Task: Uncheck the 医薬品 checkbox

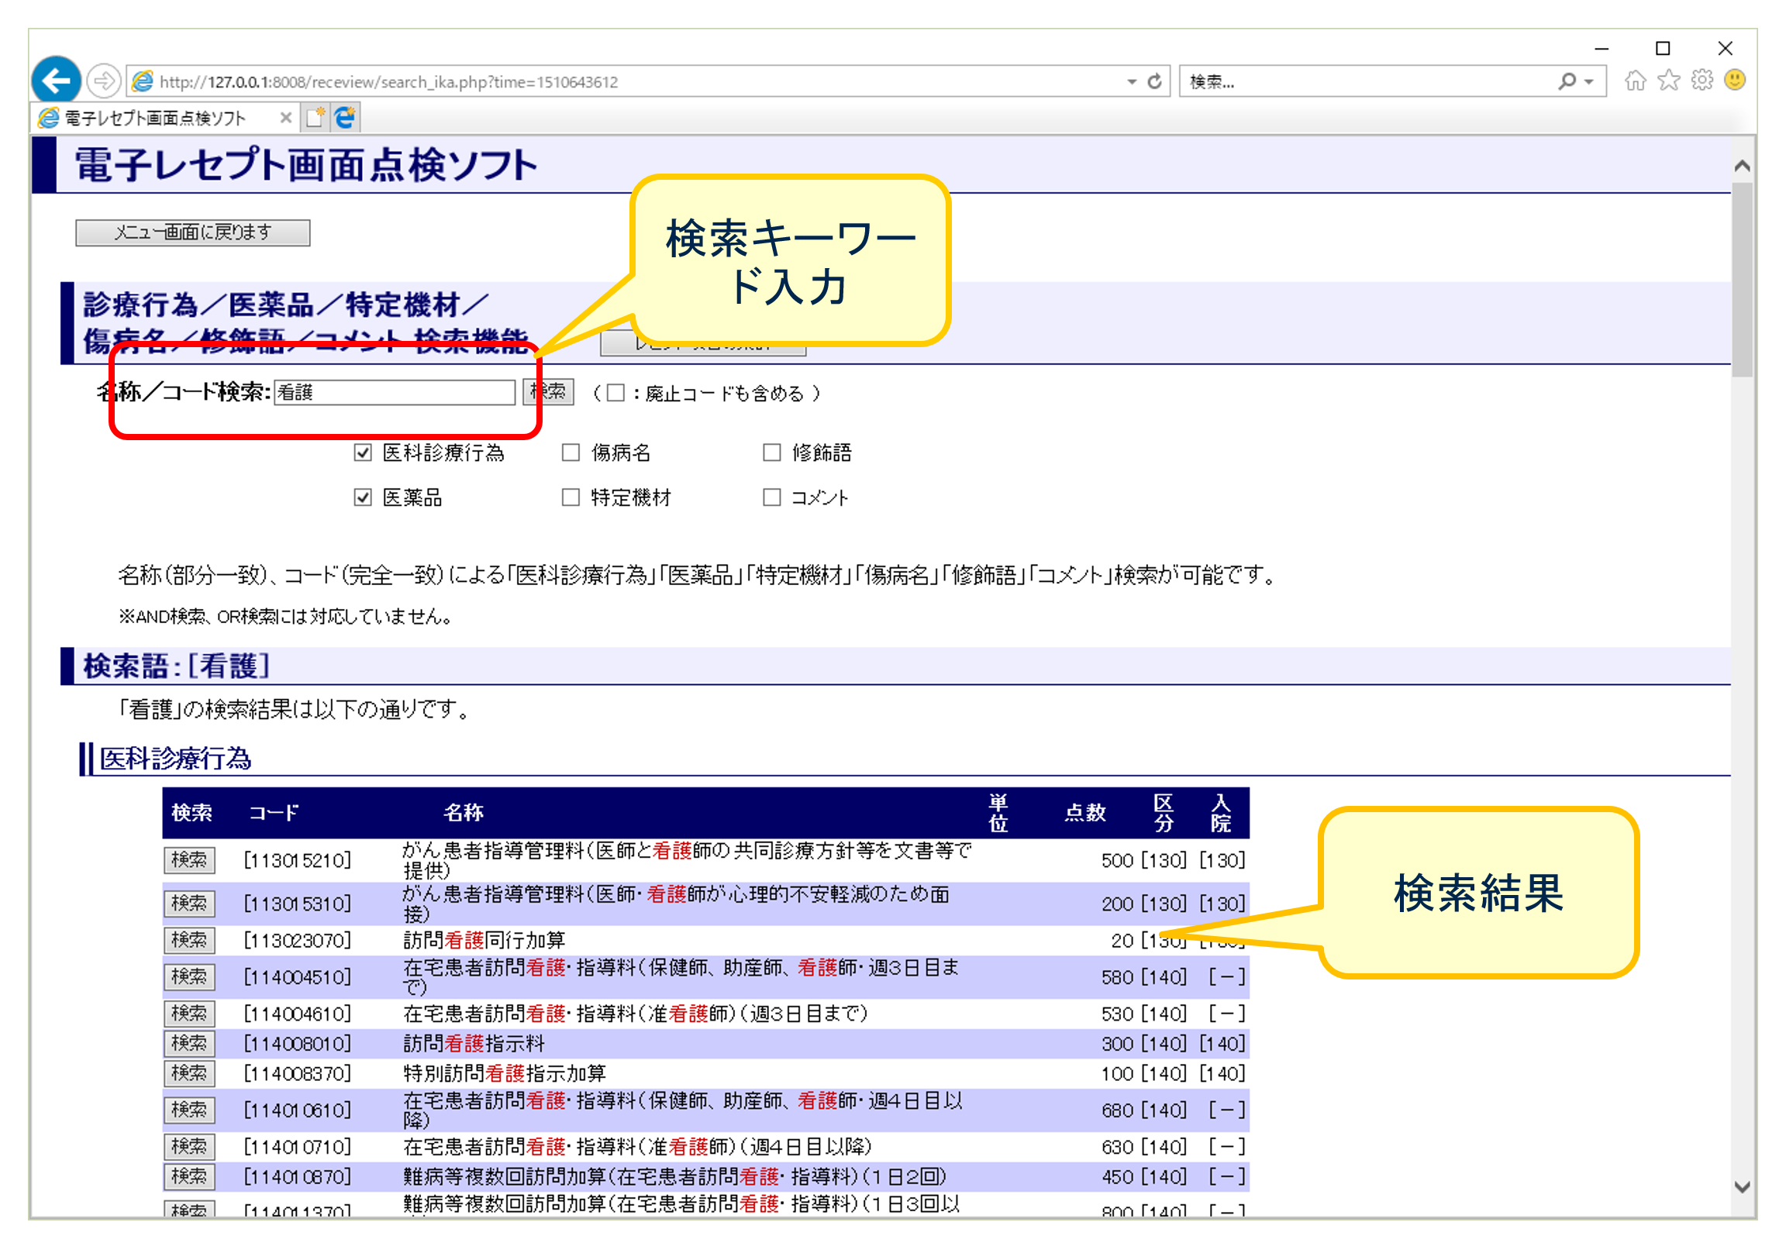Action: [363, 497]
